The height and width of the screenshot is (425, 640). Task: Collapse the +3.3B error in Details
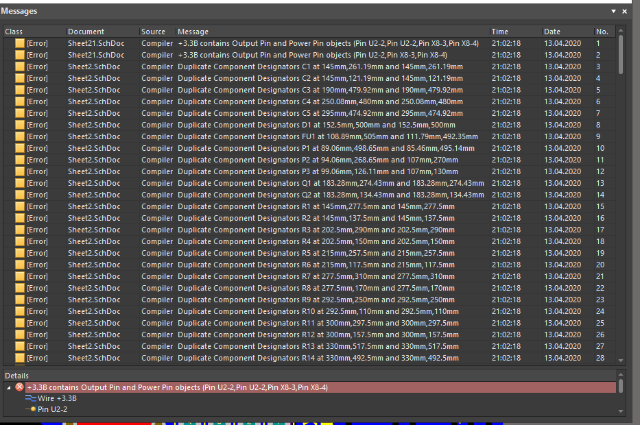(x=8, y=387)
